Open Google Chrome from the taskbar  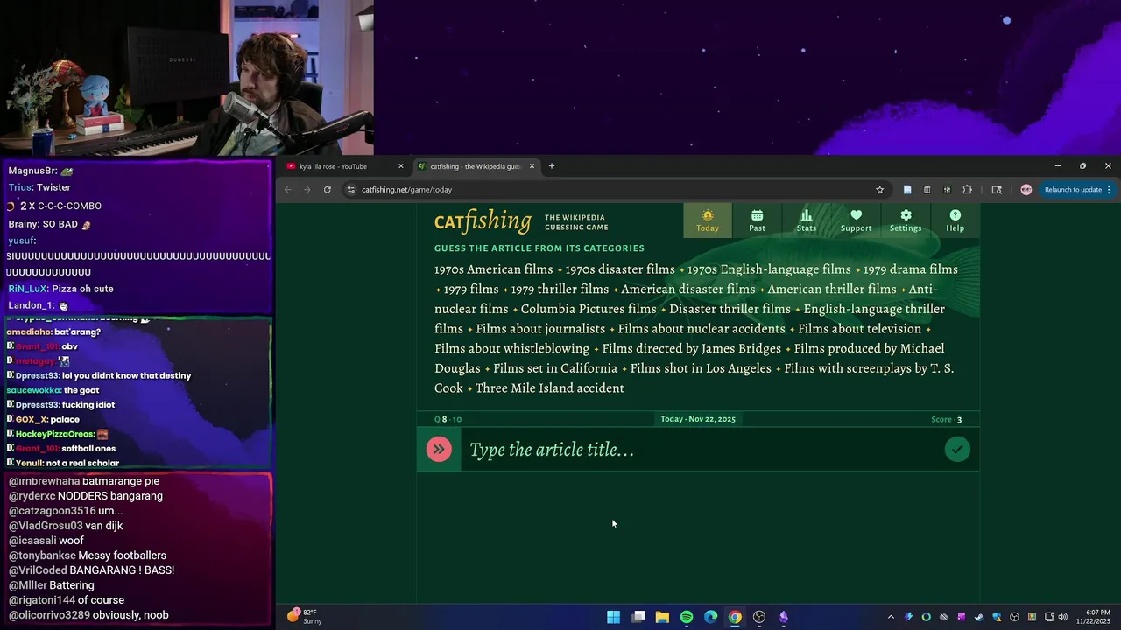coord(735,617)
